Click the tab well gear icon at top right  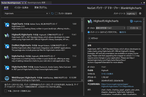(x=144, y=3)
